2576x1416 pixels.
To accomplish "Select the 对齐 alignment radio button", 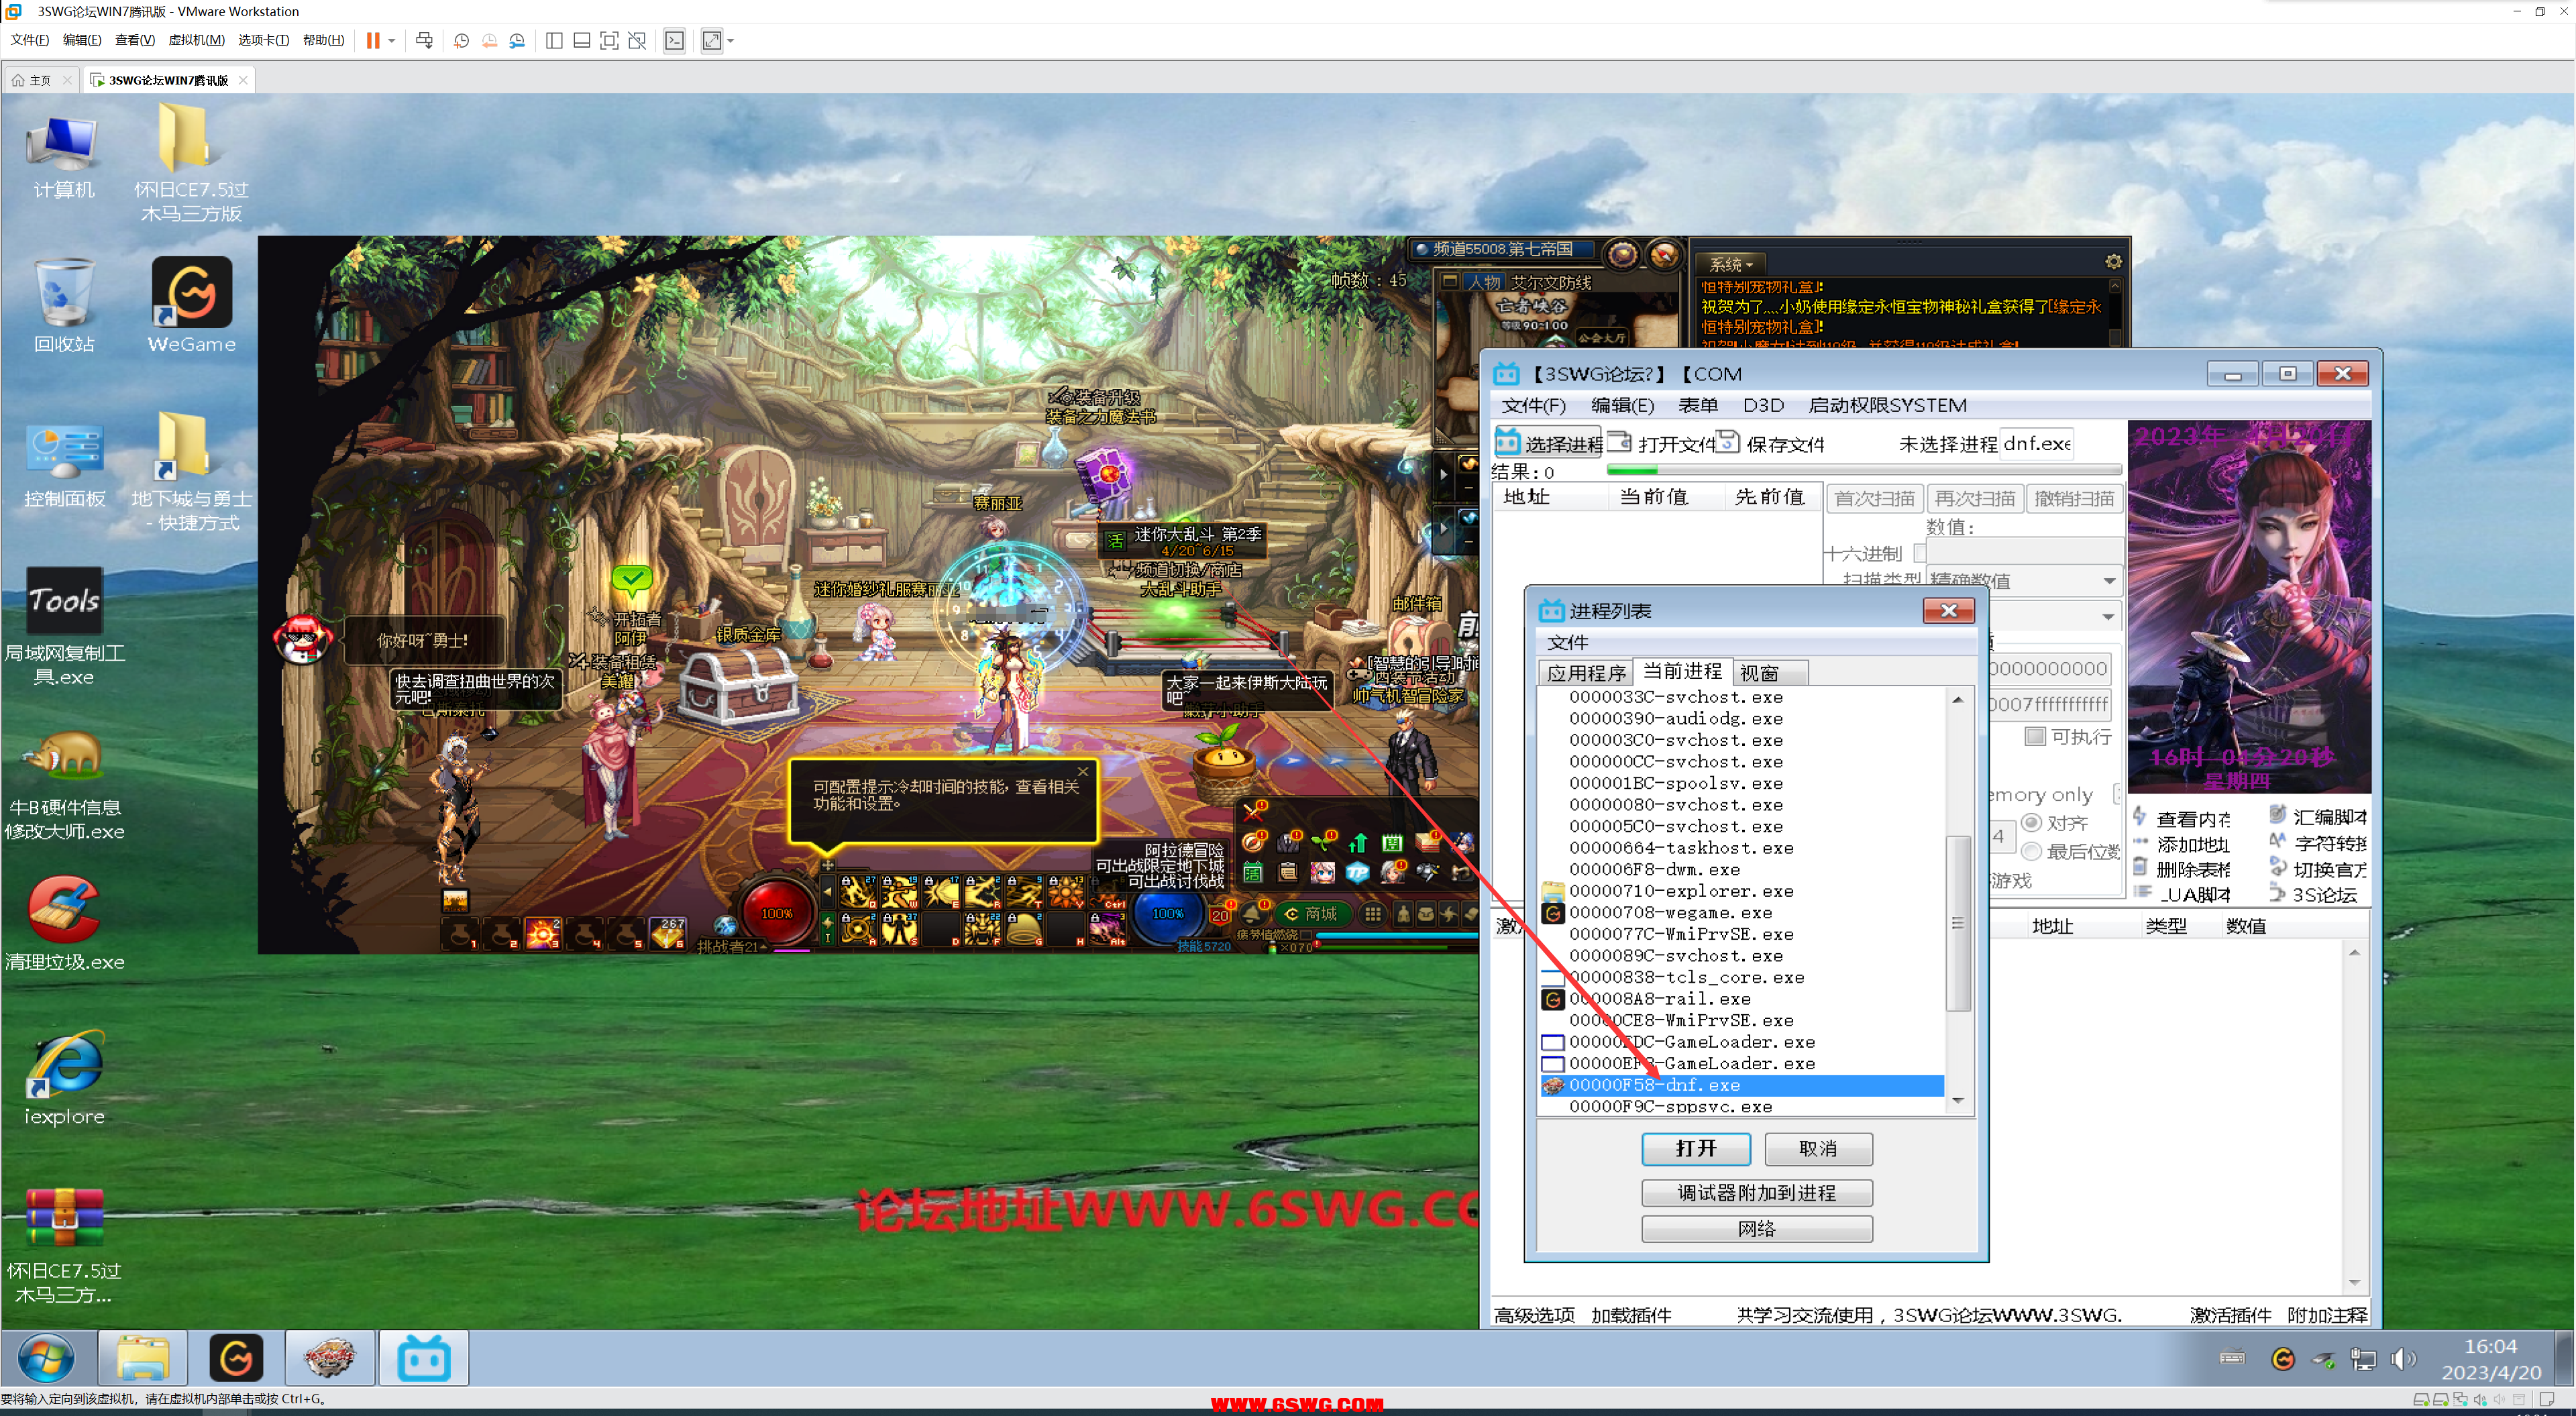I will [x=2031, y=823].
